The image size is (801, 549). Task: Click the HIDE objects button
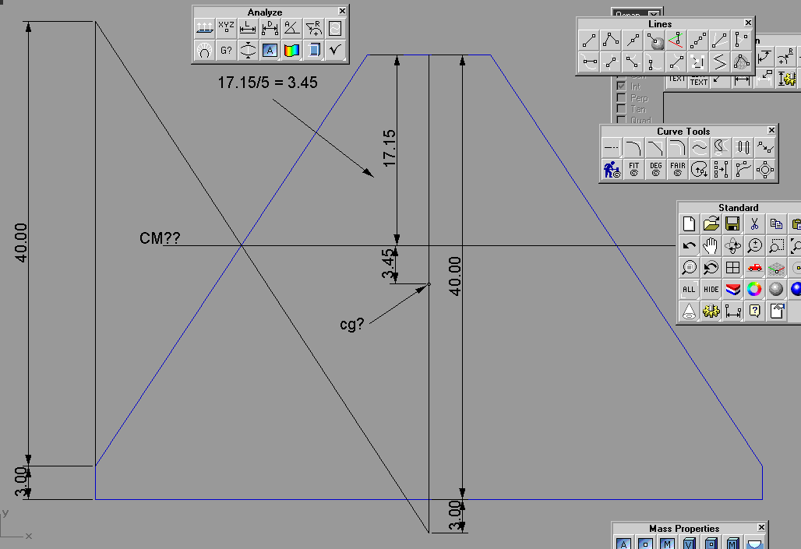(x=711, y=290)
